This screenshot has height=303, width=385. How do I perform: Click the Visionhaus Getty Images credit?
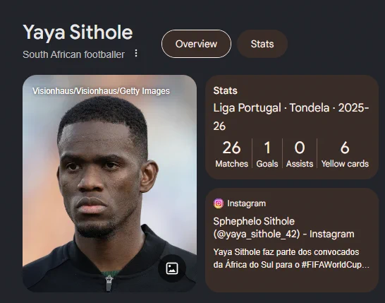(101, 91)
